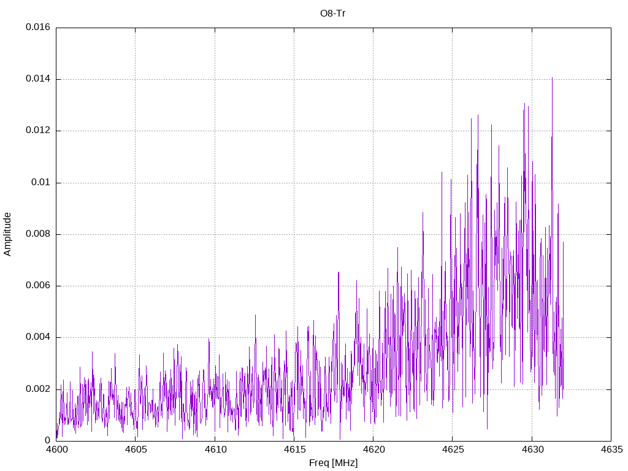The image size is (628, 471).
Task: Click the 0.014 y-axis tick label
Action: [x=38, y=79]
